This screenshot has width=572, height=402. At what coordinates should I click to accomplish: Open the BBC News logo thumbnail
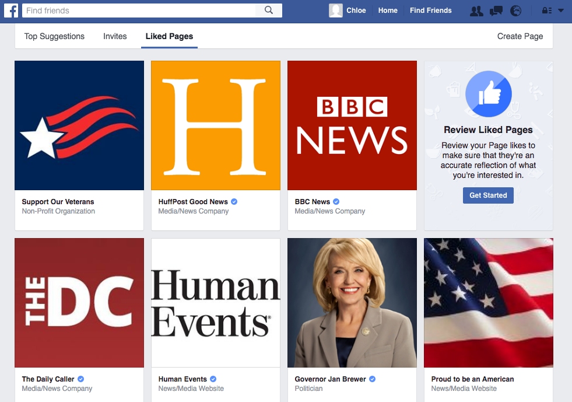[x=352, y=125]
